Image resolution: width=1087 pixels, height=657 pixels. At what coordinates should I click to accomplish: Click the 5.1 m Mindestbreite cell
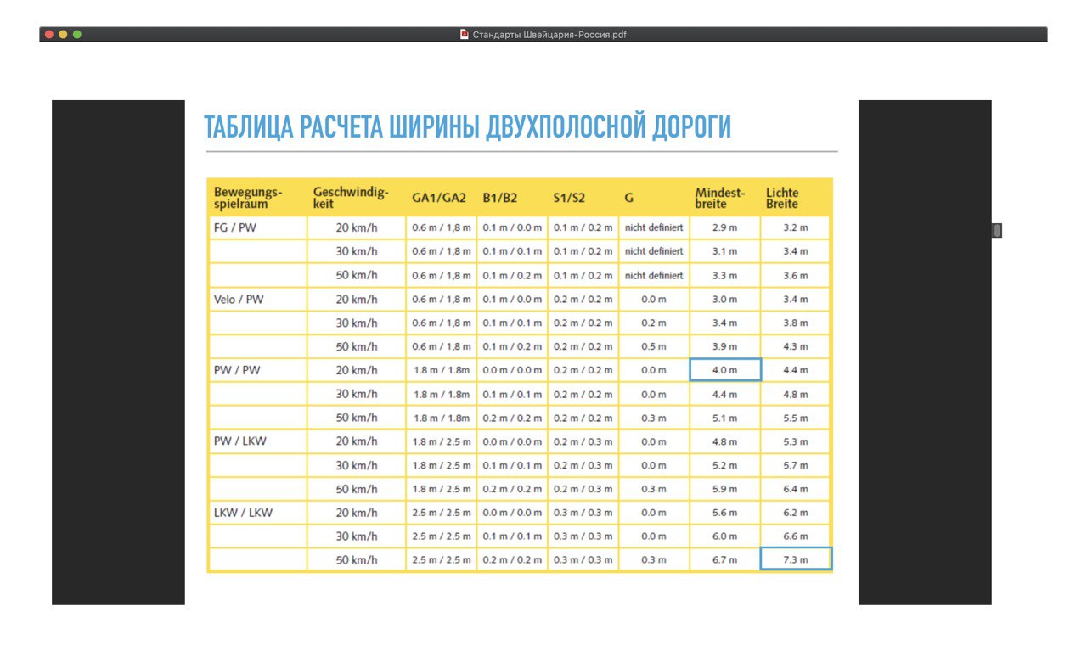click(x=725, y=418)
